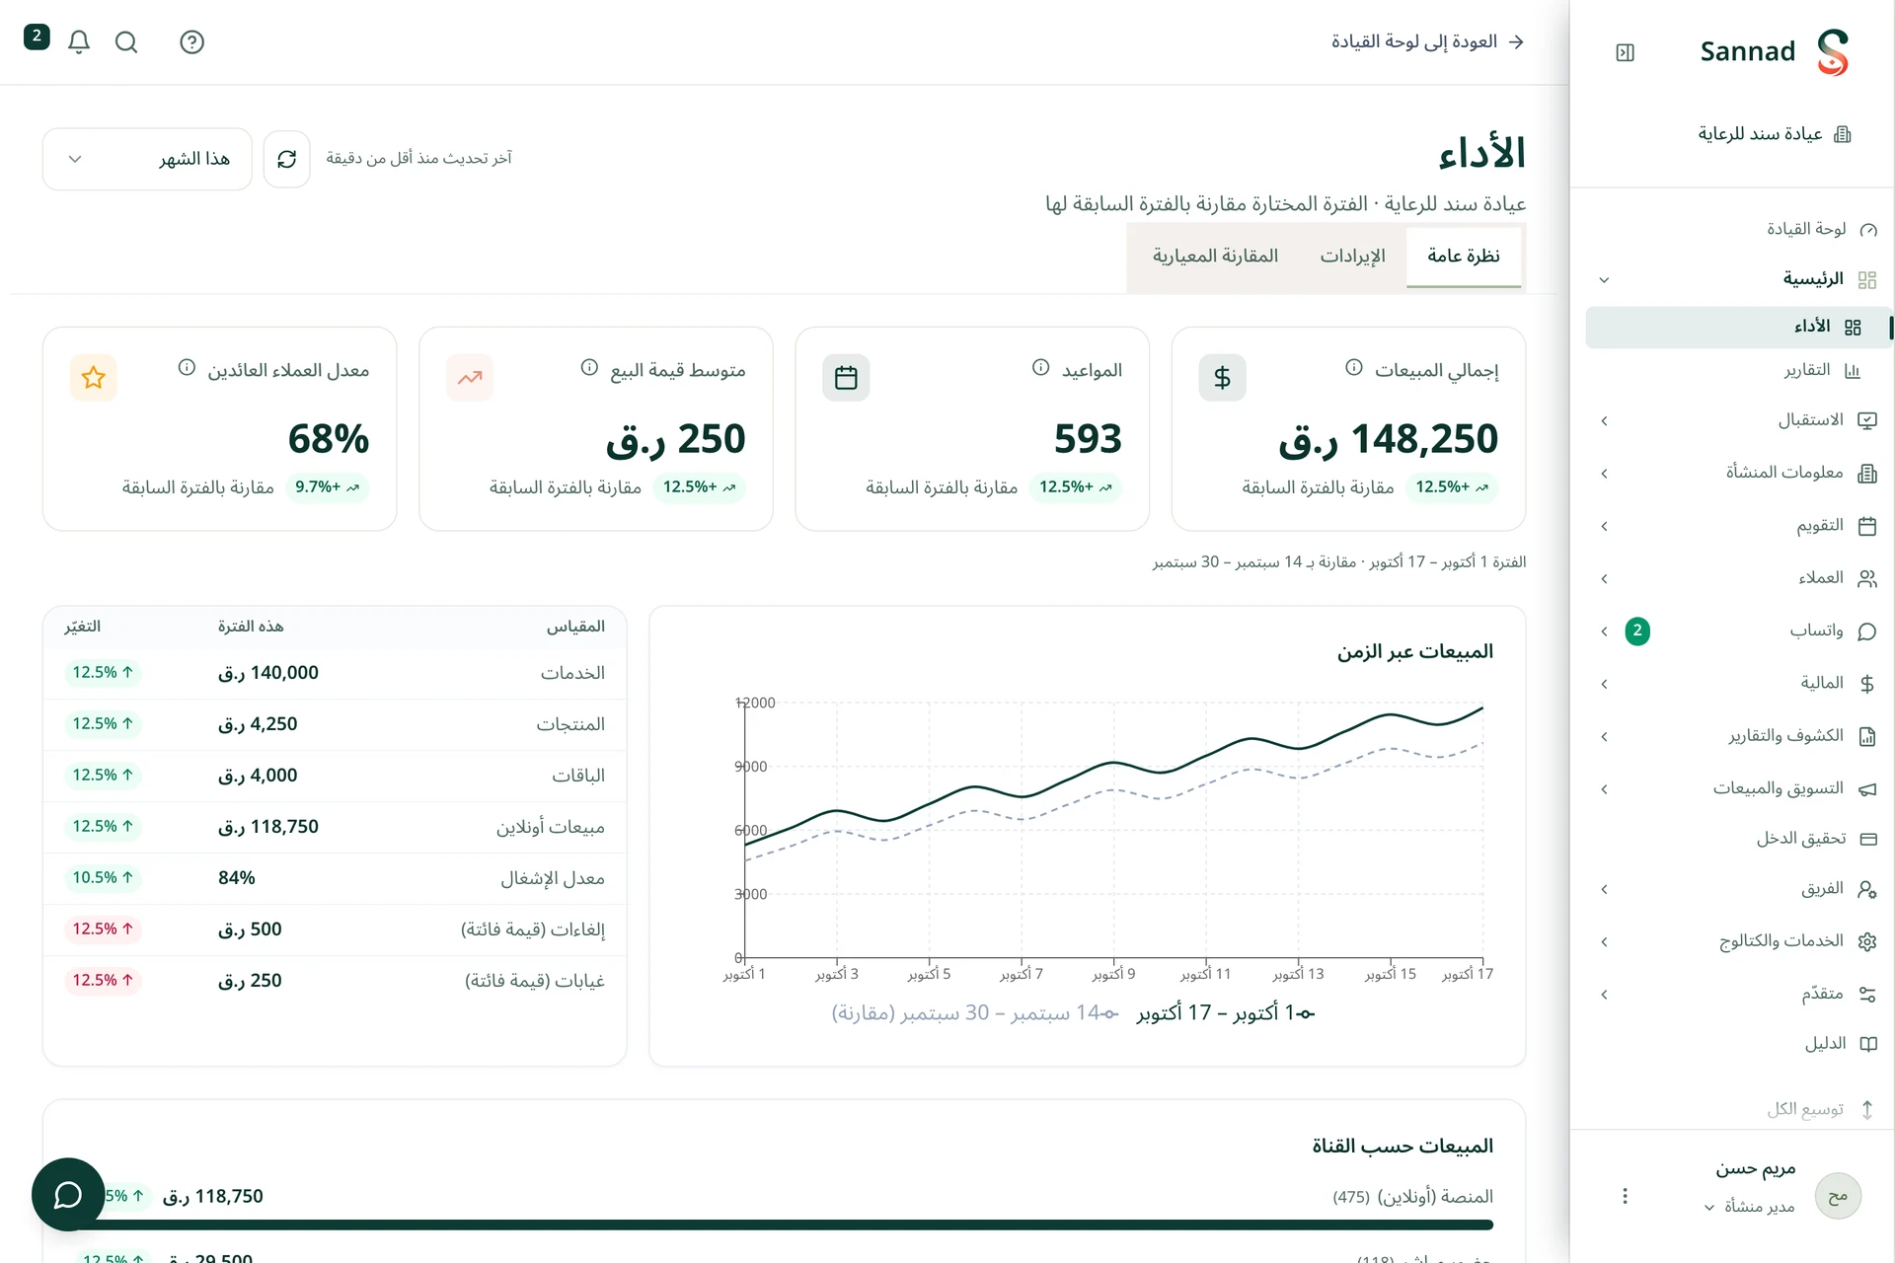Collapse the الرئيسية section chevron
The height and width of the screenshot is (1263, 1895).
point(1604,280)
